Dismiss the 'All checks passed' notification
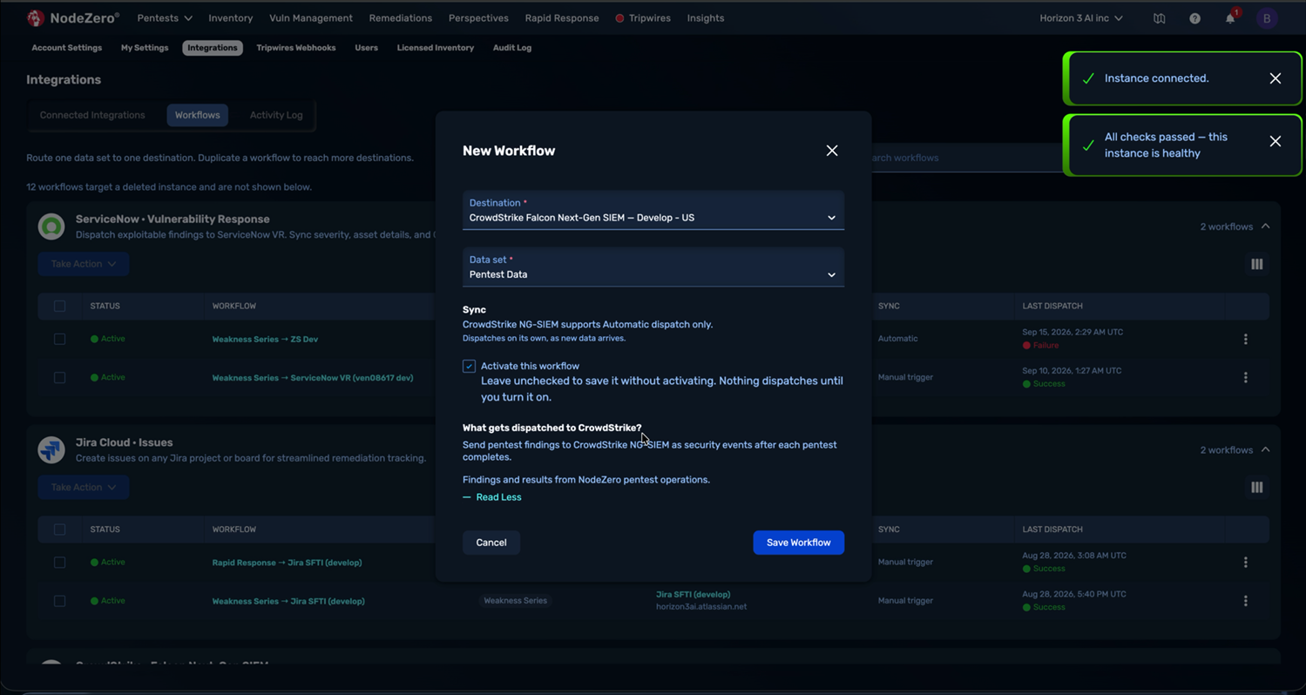 tap(1275, 141)
